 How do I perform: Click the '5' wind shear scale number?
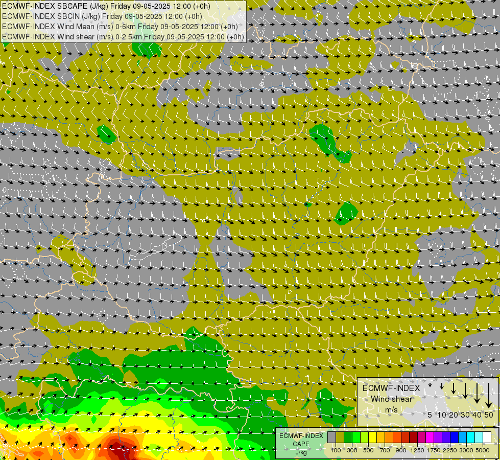click(x=430, y=415)
